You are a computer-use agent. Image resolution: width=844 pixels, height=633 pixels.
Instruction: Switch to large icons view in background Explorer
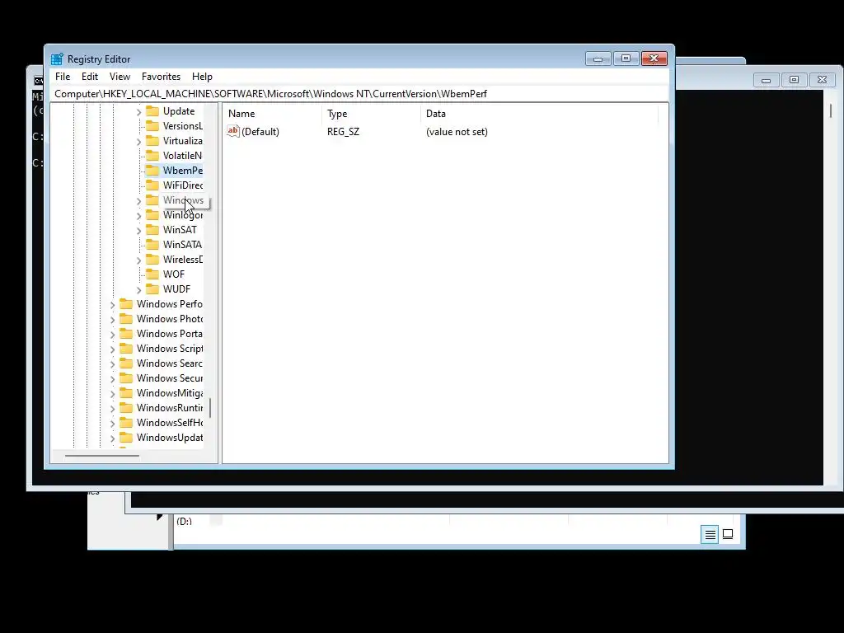(x=728, y=534)
